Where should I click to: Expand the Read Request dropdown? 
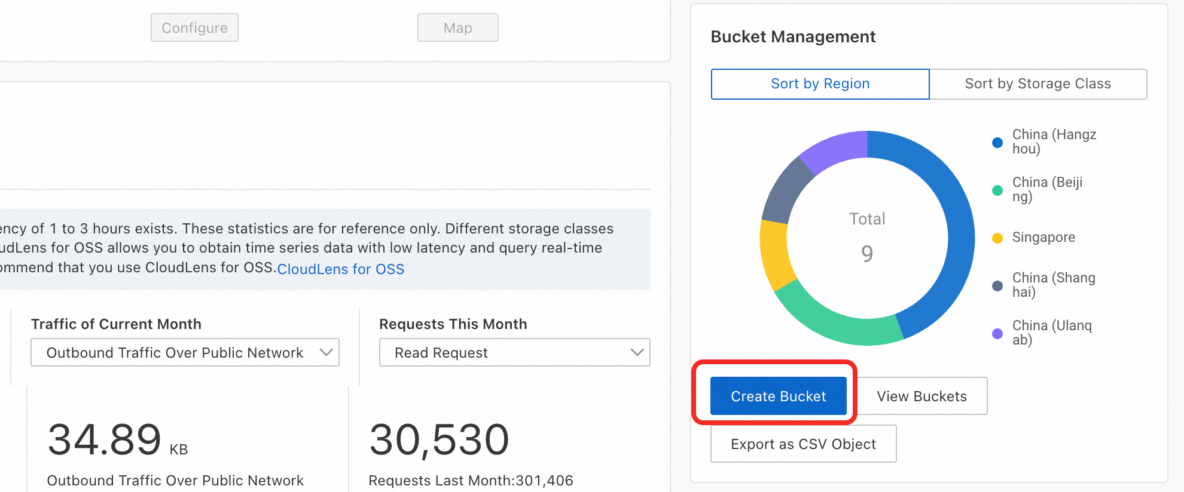[441, 353]
